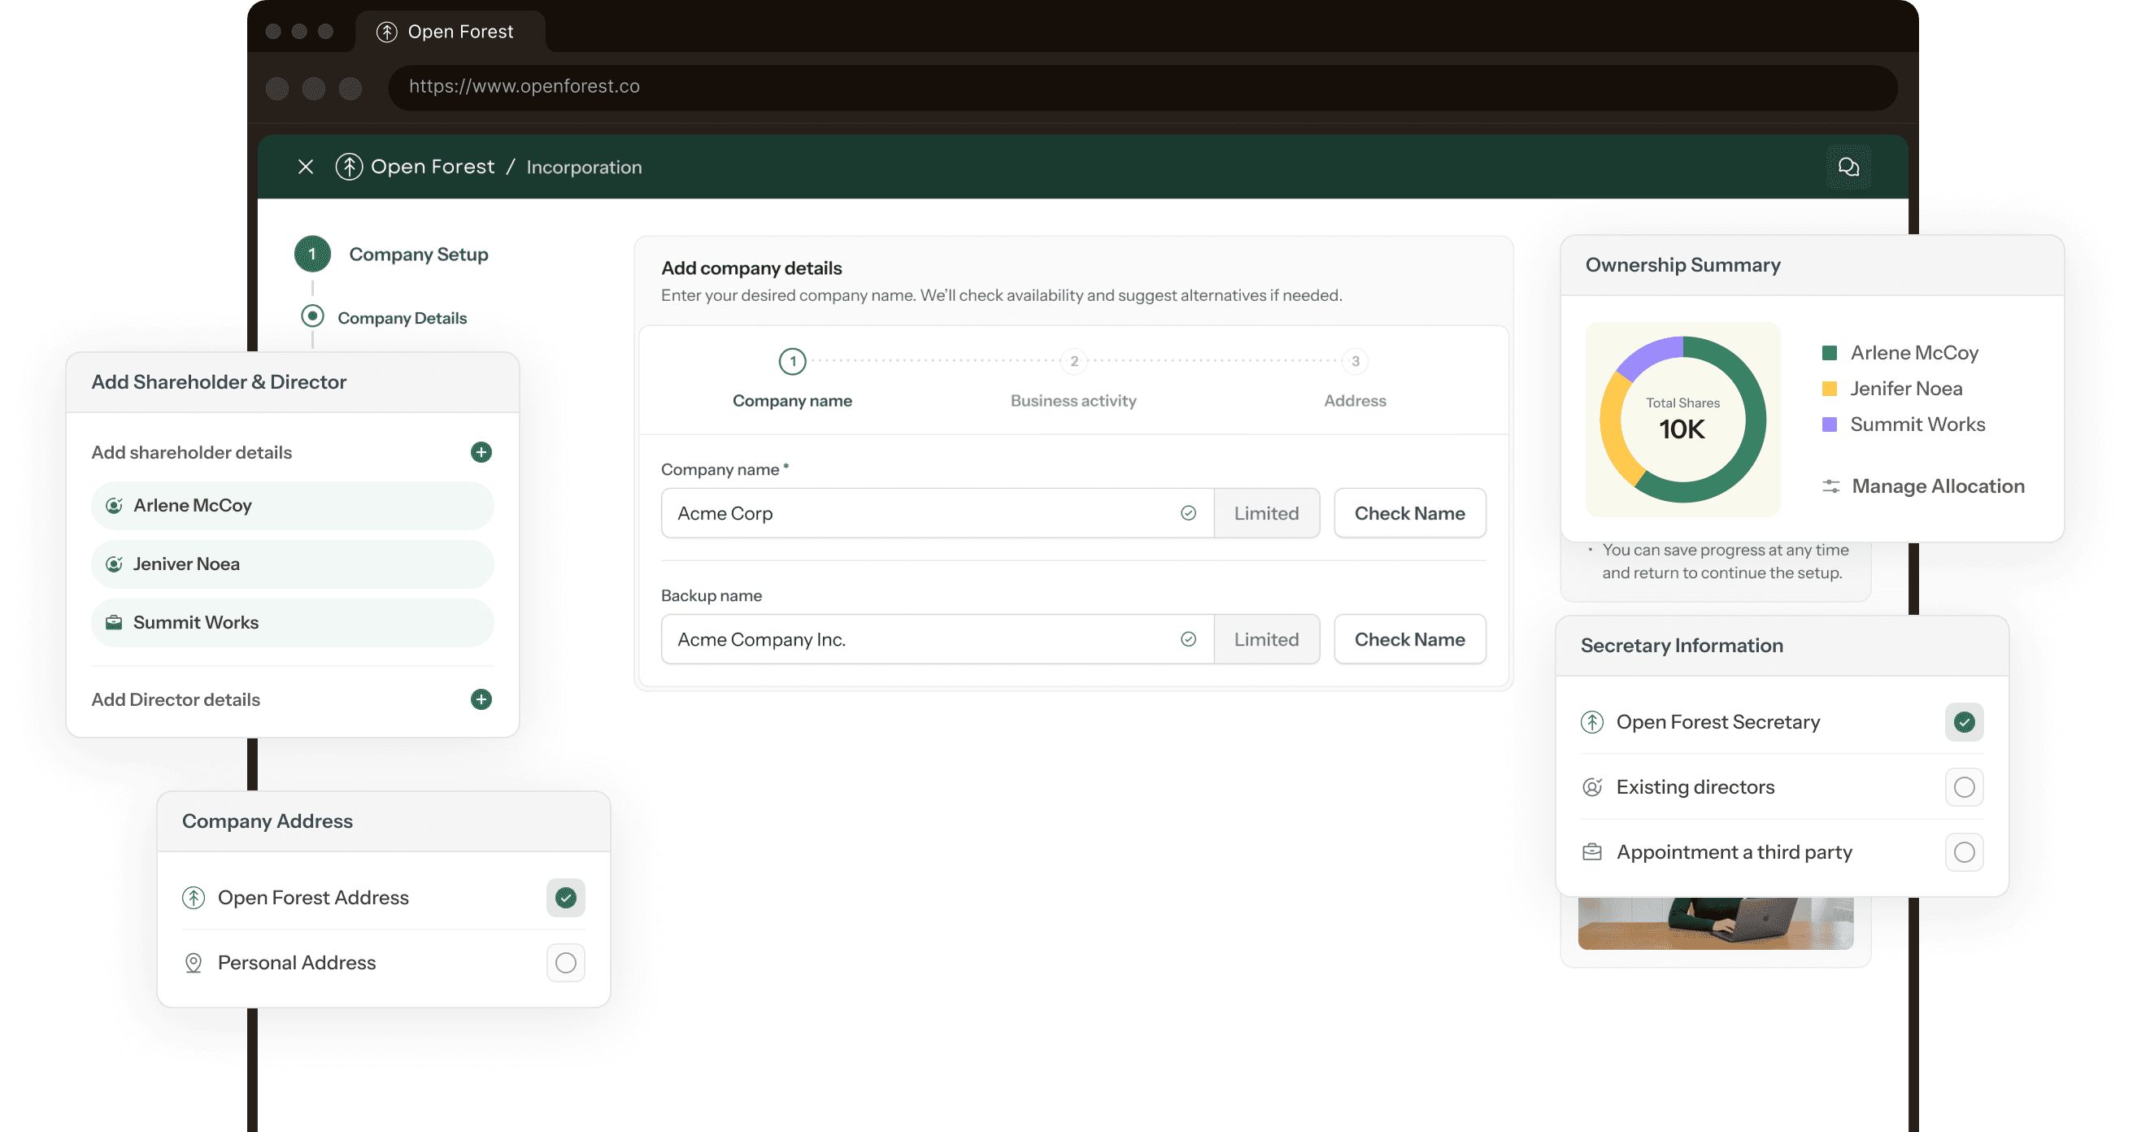2137x1132 pixels.
Task: Click the person icon beside Jeniver Noea
Action: coord(115,564)
